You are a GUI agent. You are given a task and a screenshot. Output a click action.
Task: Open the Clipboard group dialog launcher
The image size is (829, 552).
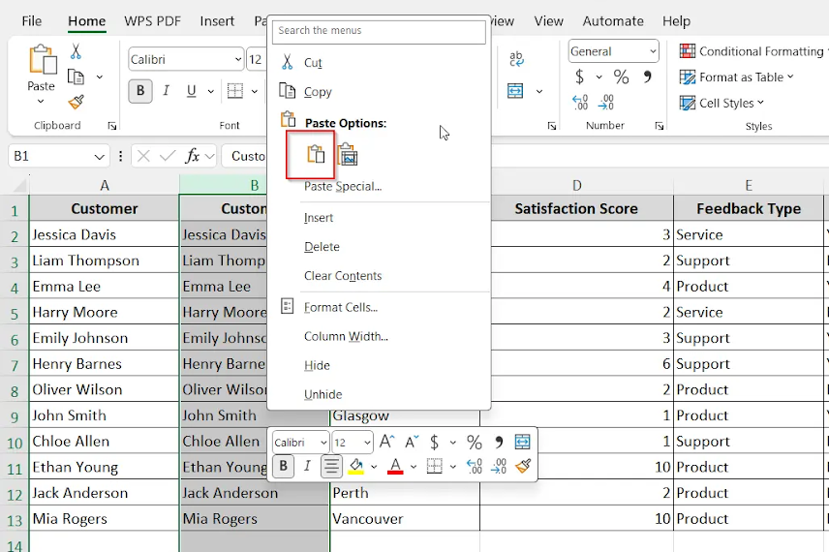(112, 126)
